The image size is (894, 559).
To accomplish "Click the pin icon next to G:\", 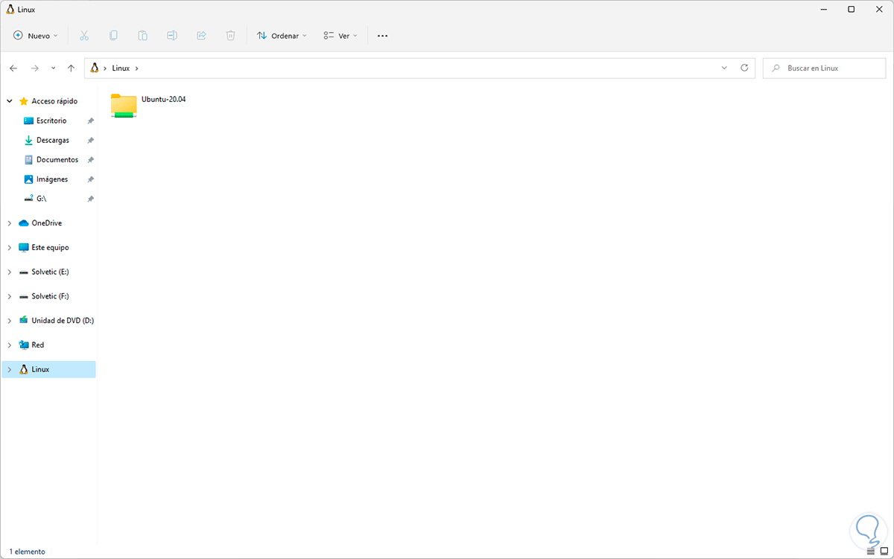I will click(x=90, y=199).
